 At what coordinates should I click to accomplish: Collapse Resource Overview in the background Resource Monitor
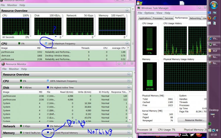(127, 10)
